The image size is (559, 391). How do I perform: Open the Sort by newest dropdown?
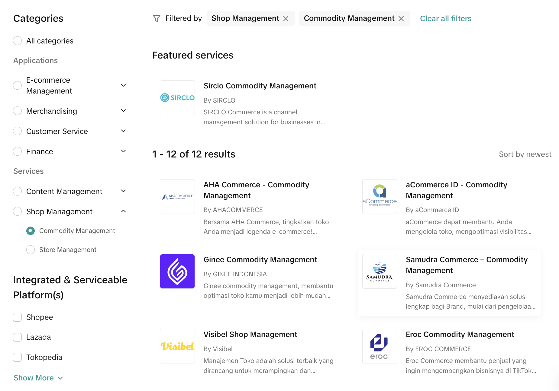click(525, 154)
